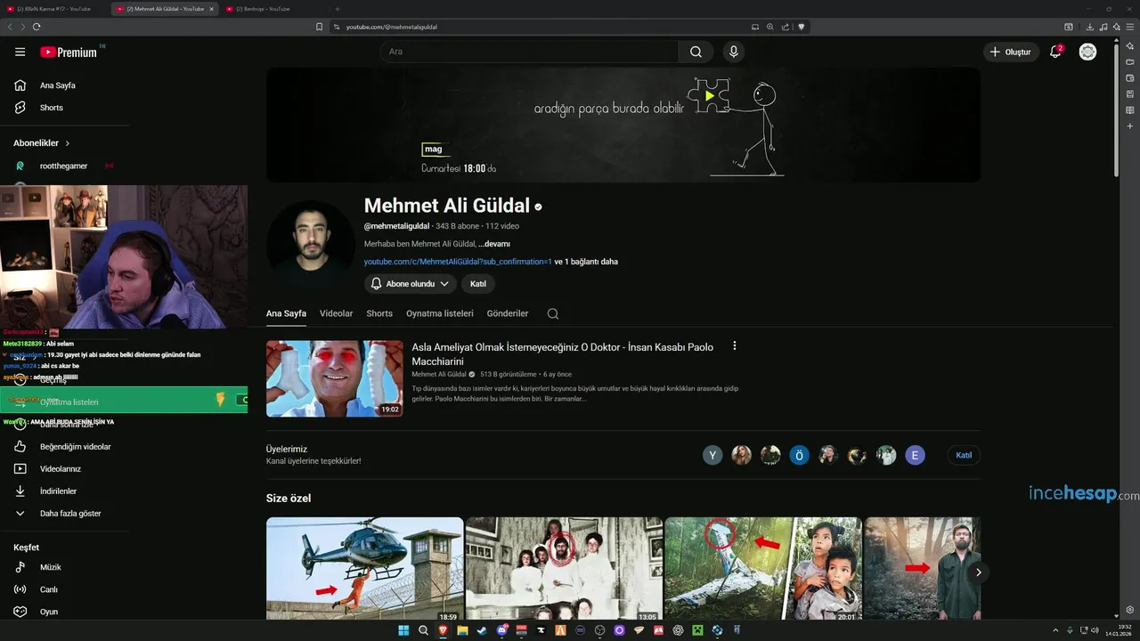Click Katıl in the Üyelerimiz row

tap(964, 455)
